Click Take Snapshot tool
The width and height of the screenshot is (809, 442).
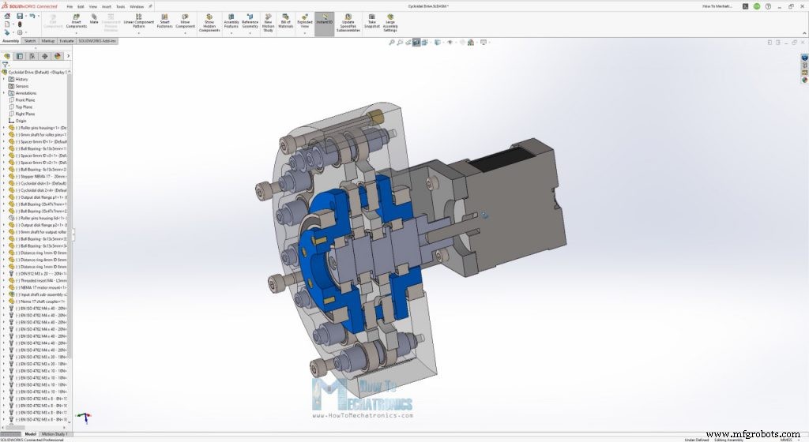coord(371,21)
